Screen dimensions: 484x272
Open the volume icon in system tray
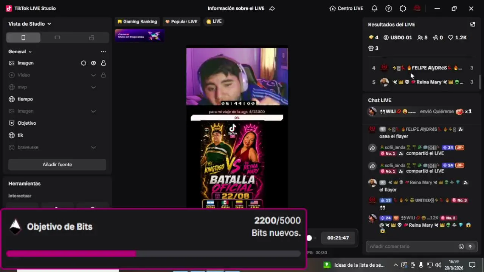438,265
